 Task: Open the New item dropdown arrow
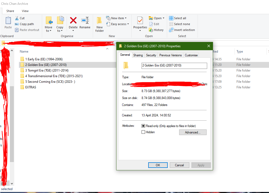click(x=126, y=18)
